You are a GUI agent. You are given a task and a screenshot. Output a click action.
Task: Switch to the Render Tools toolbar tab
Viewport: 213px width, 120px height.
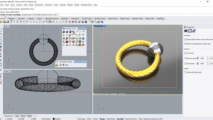coord(137,19)
